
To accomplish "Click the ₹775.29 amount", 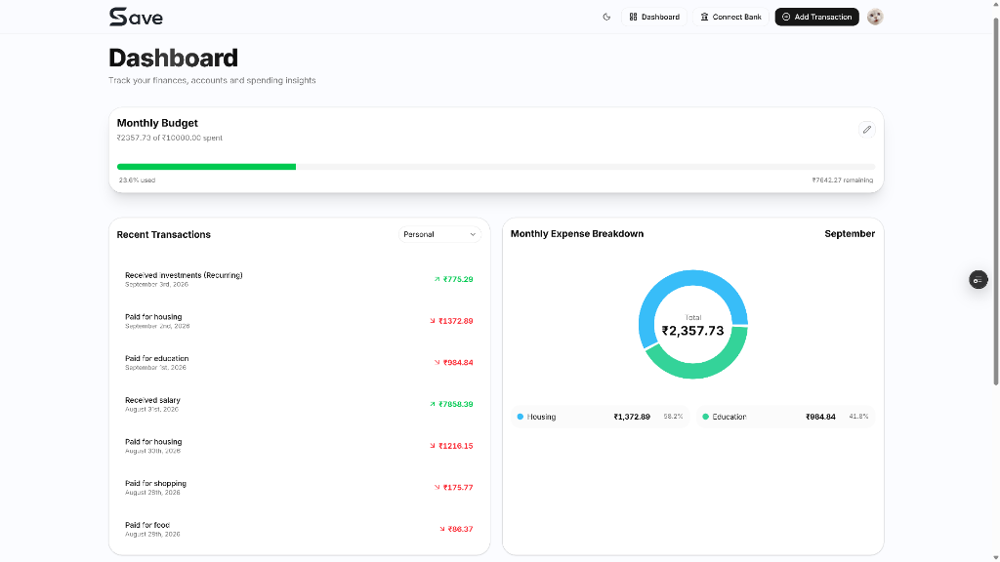I will tap(458, 279).
